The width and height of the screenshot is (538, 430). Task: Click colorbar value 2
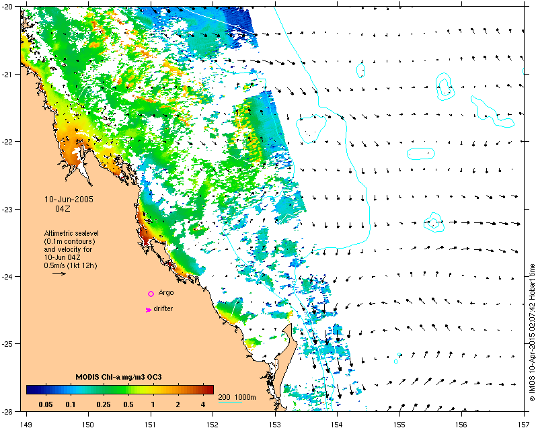(x=178, y=404)
